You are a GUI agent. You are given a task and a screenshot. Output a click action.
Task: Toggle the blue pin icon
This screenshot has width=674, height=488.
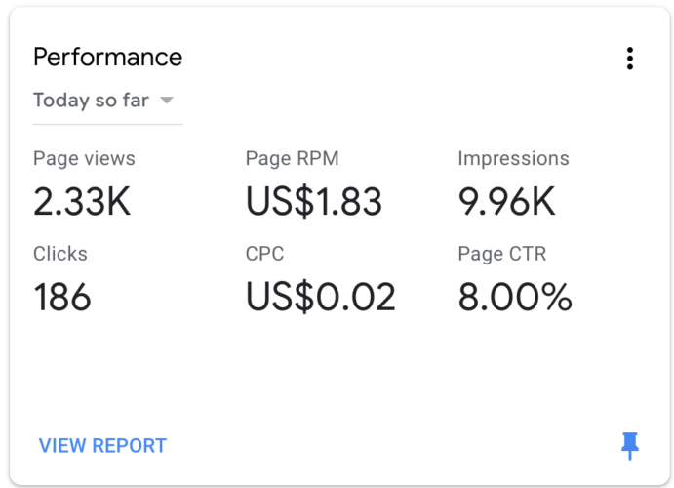click(630, 446)
